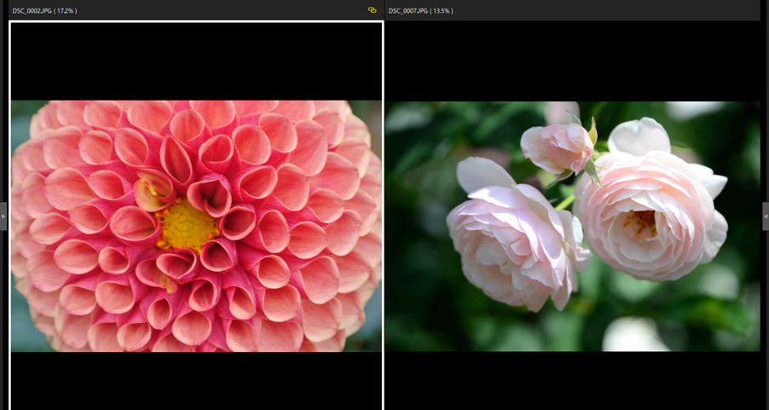Toggle the yellow link-views icon in header
Viewport: 769px width, 410px height.
tap(372, 10)
